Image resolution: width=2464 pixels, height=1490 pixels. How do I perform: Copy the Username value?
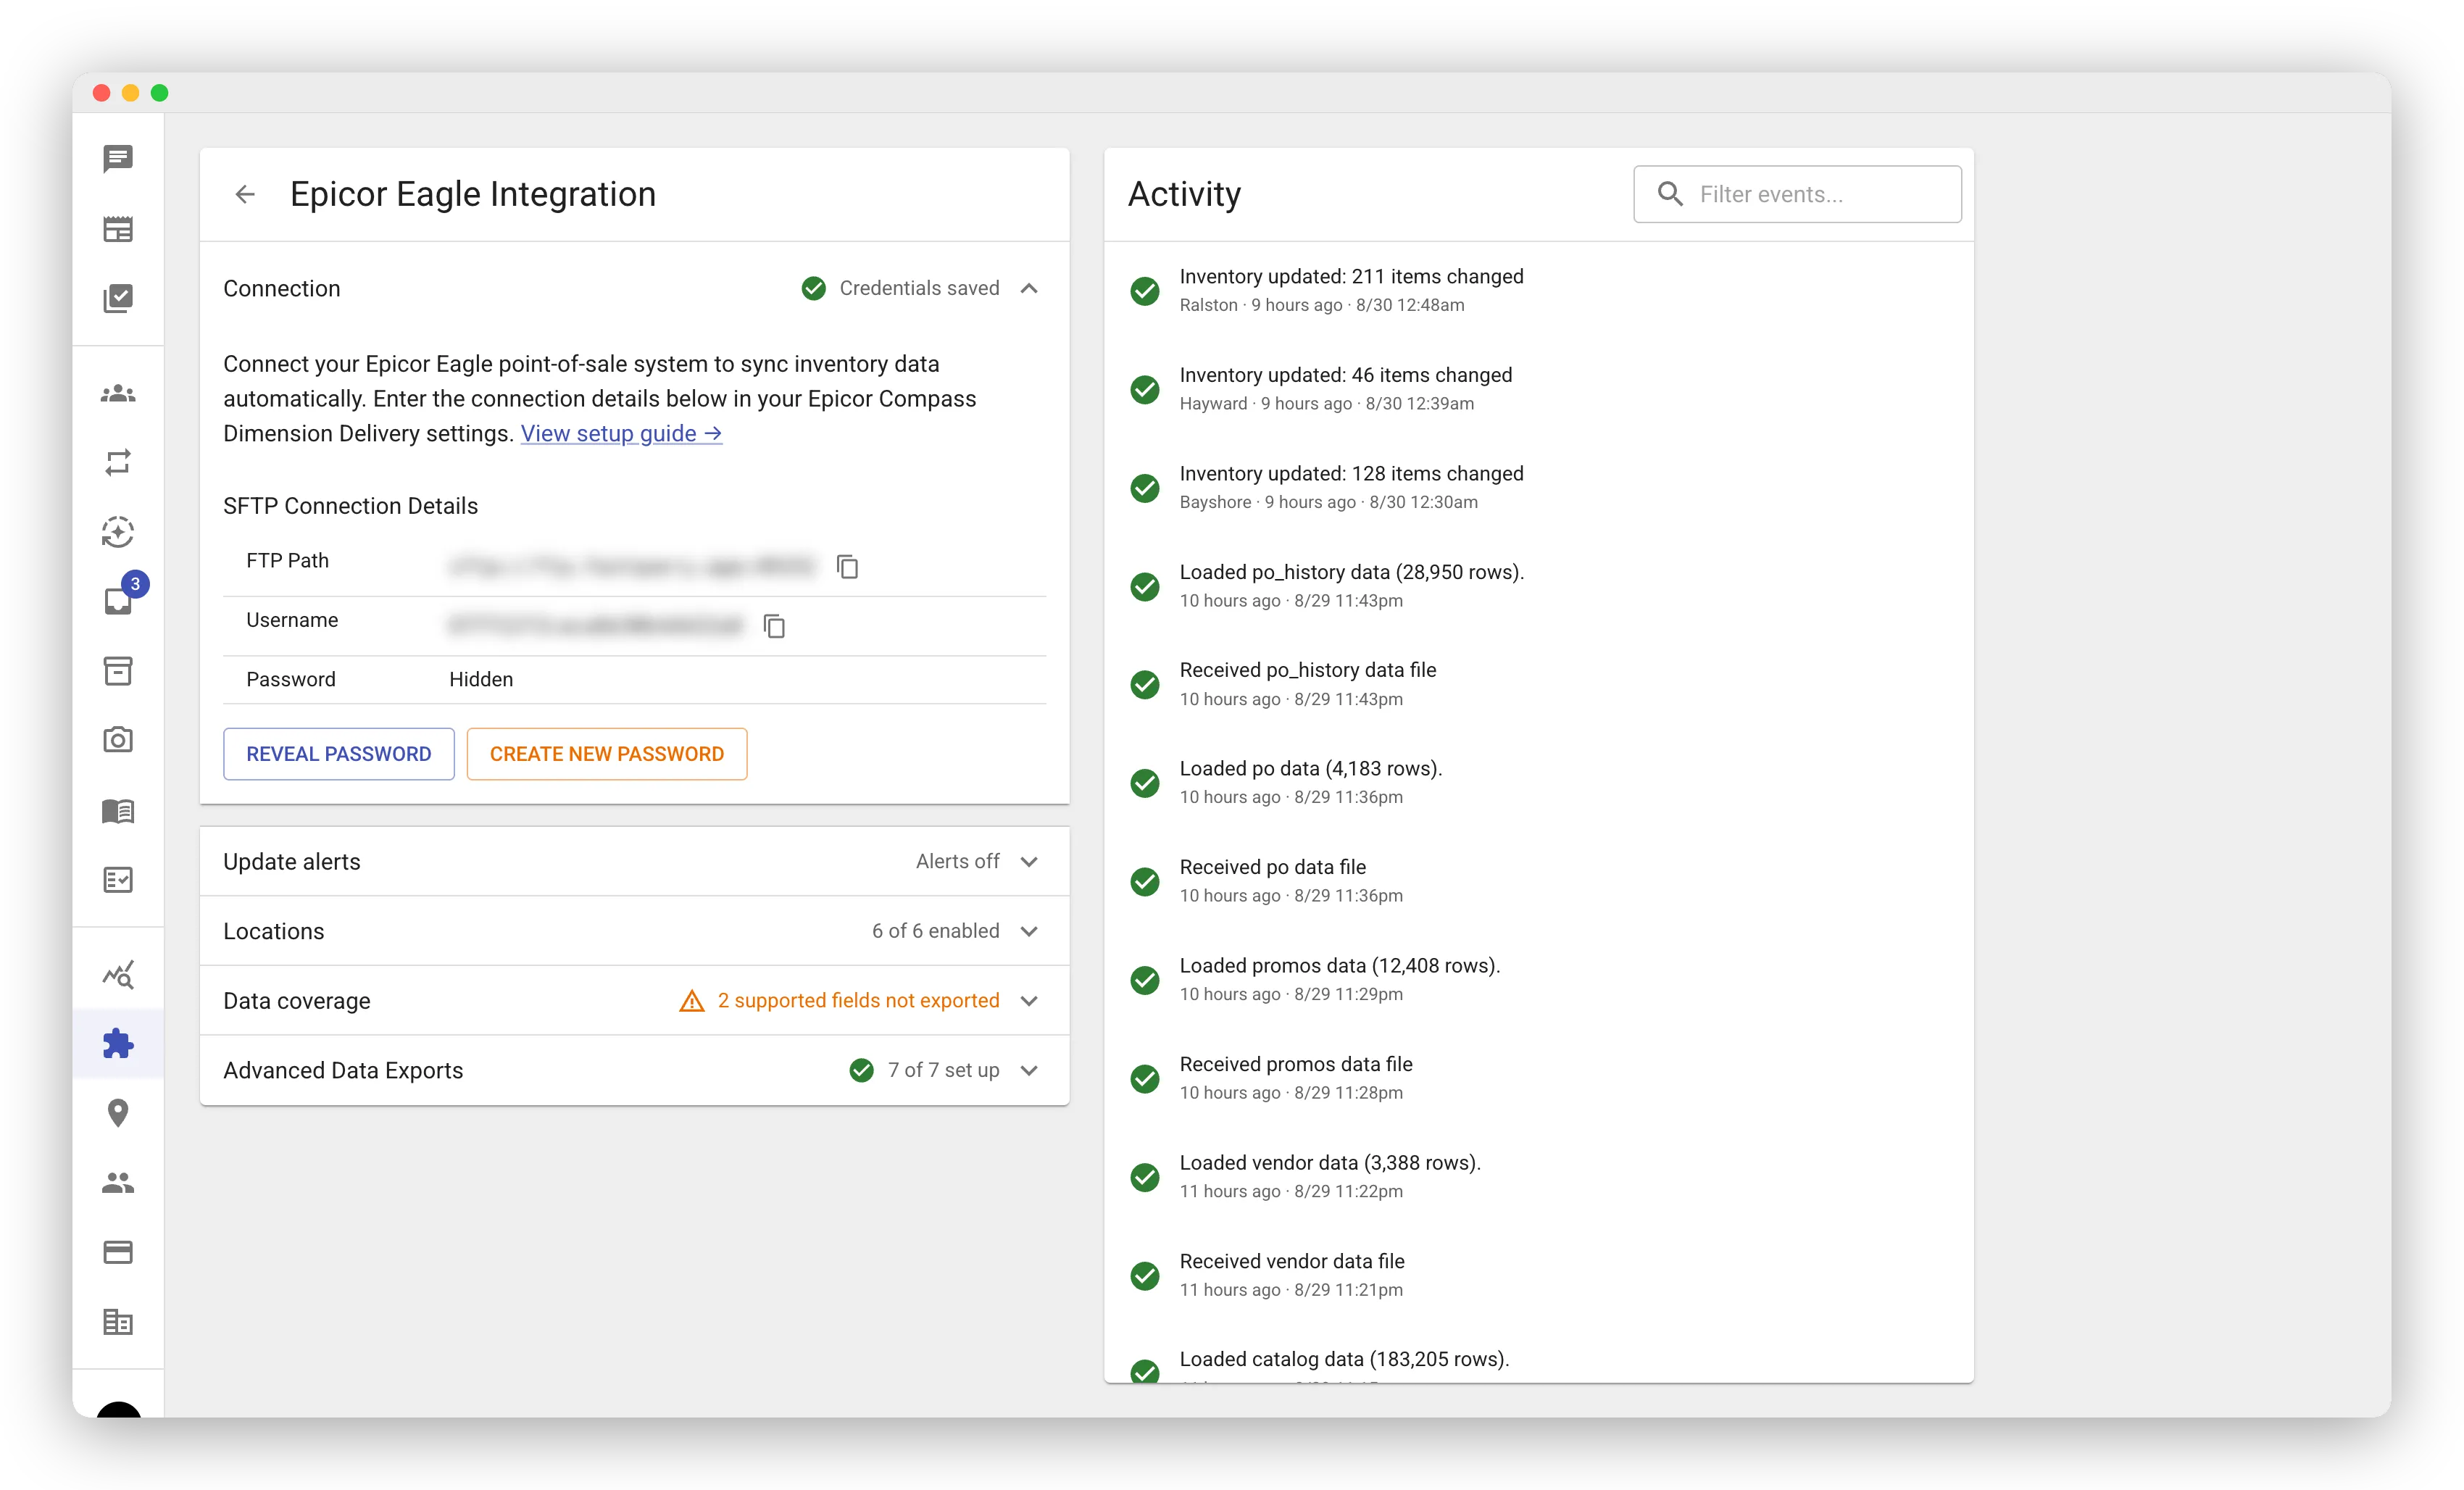coord(774,626)
